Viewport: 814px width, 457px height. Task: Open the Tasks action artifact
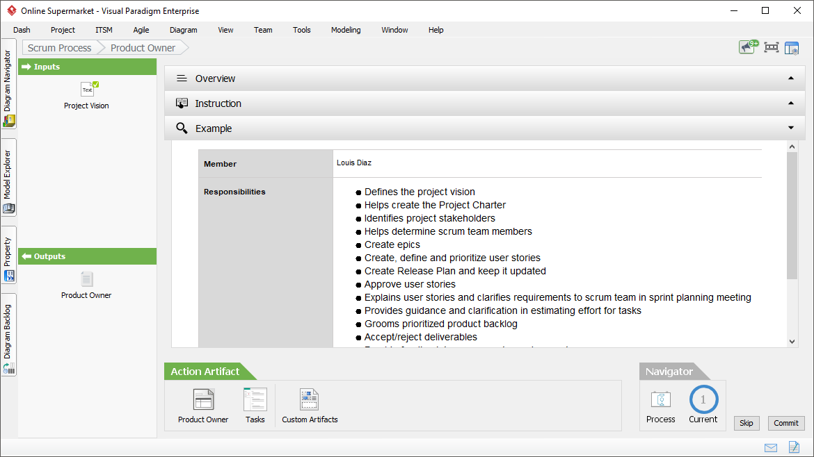click(x=255, y=399)
